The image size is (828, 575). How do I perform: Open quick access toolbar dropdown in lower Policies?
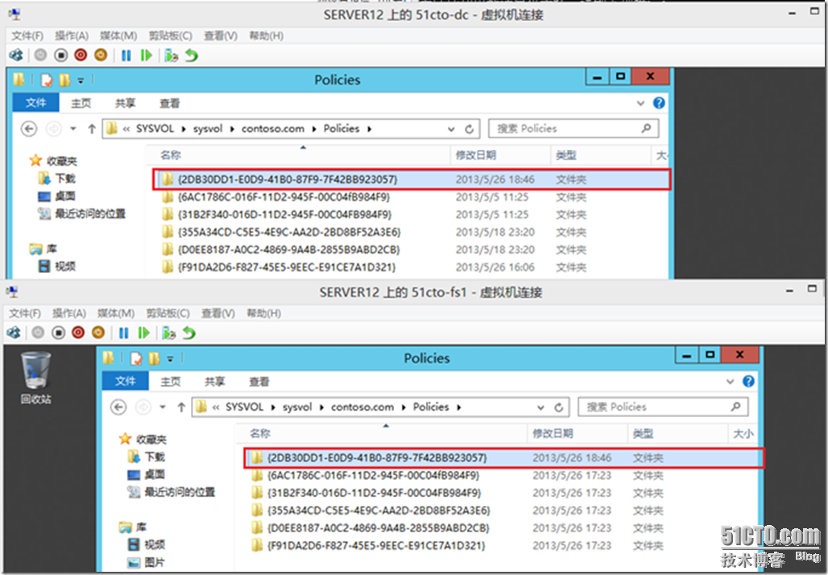170,359
